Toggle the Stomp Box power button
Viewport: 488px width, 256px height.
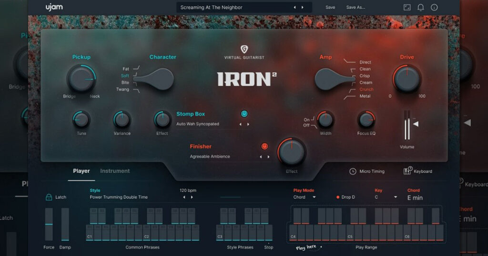tap(244, 114)
